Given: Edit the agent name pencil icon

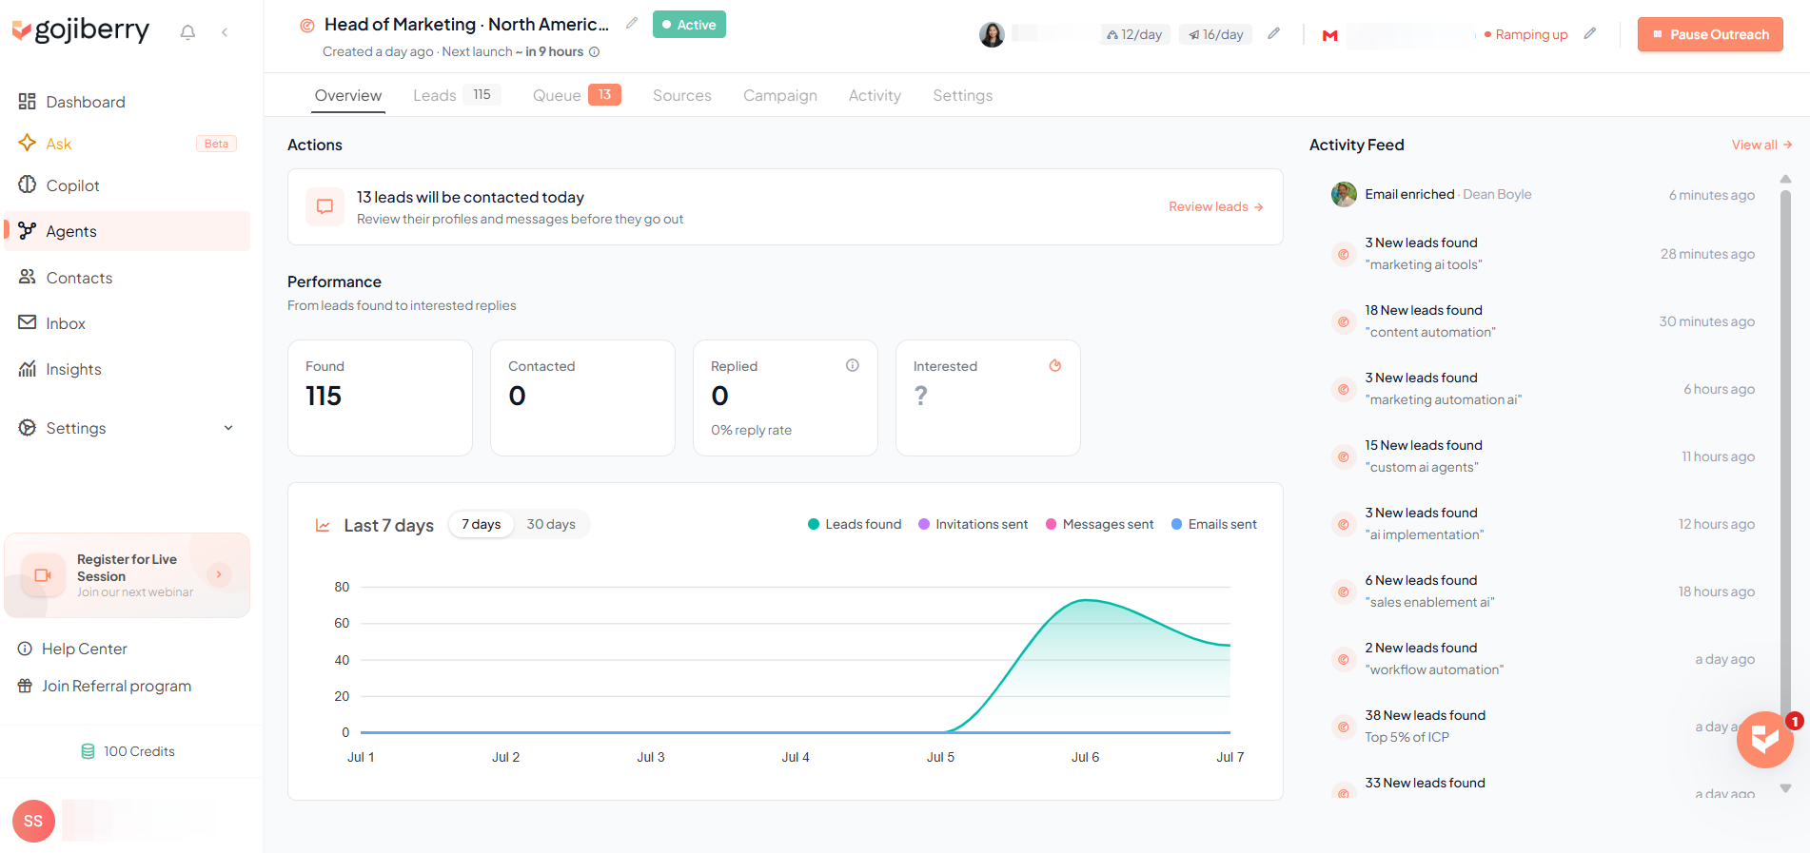Looking at the screenshot, I should coord(632,23).
